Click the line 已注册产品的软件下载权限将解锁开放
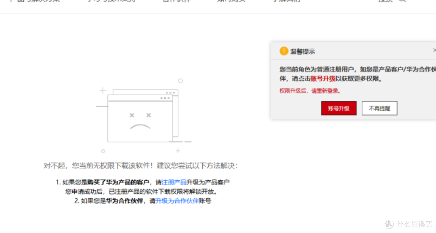Screen dimensions: 436x233 click(x=163, y=192)
